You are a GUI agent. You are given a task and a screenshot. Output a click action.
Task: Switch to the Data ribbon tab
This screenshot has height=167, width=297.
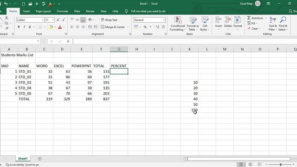(x=77, y=11)
